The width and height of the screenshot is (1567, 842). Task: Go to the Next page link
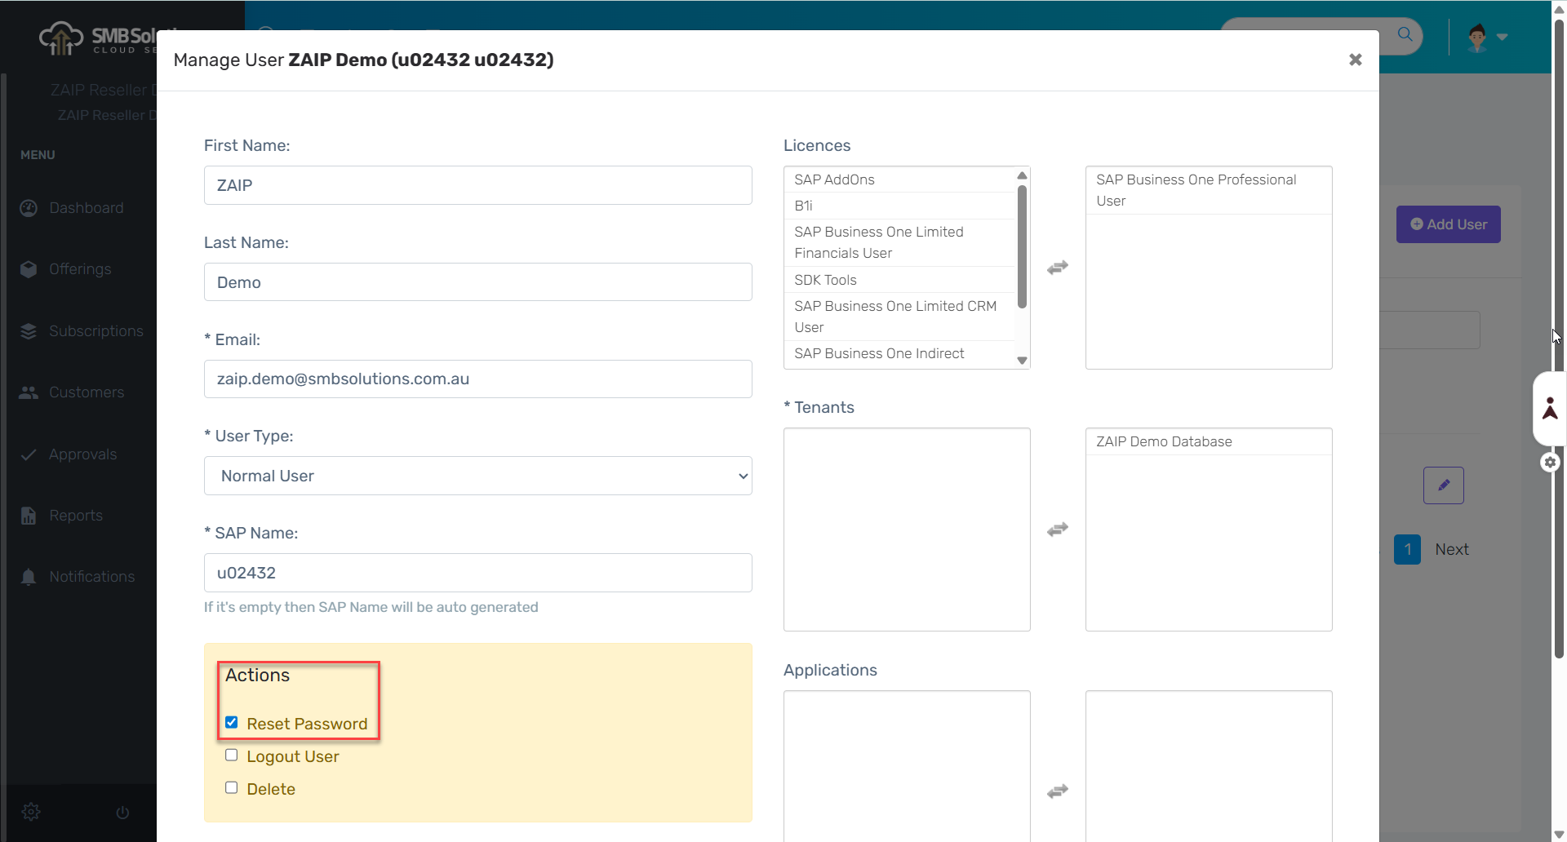pos(1451,550)
